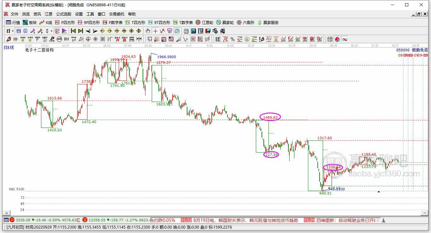
Task: Open the 帮助 menu
Action: point(132,14)
